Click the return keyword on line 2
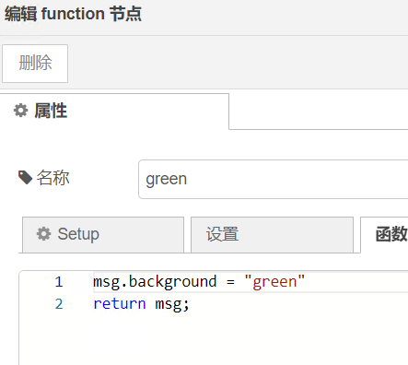 click(120, 304)
